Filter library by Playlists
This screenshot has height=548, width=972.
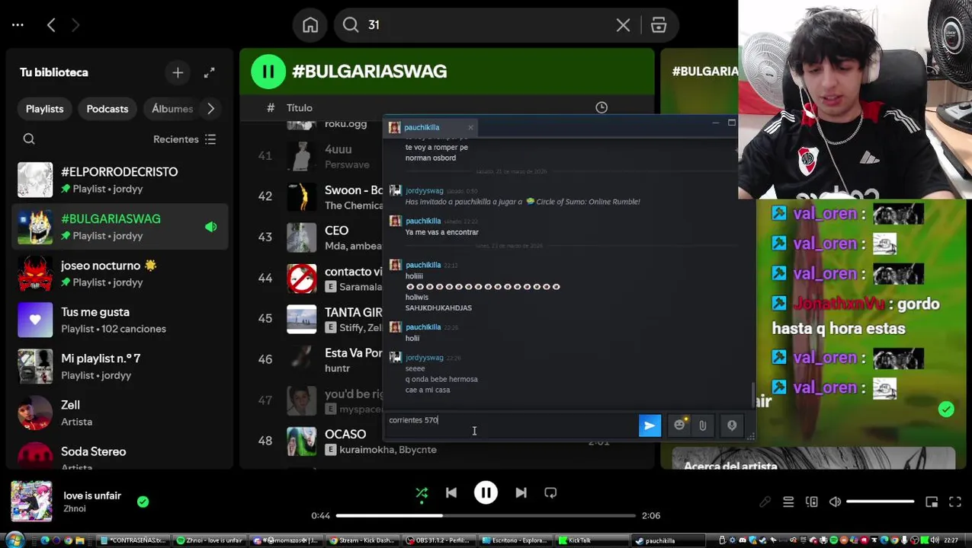[45, 109]
